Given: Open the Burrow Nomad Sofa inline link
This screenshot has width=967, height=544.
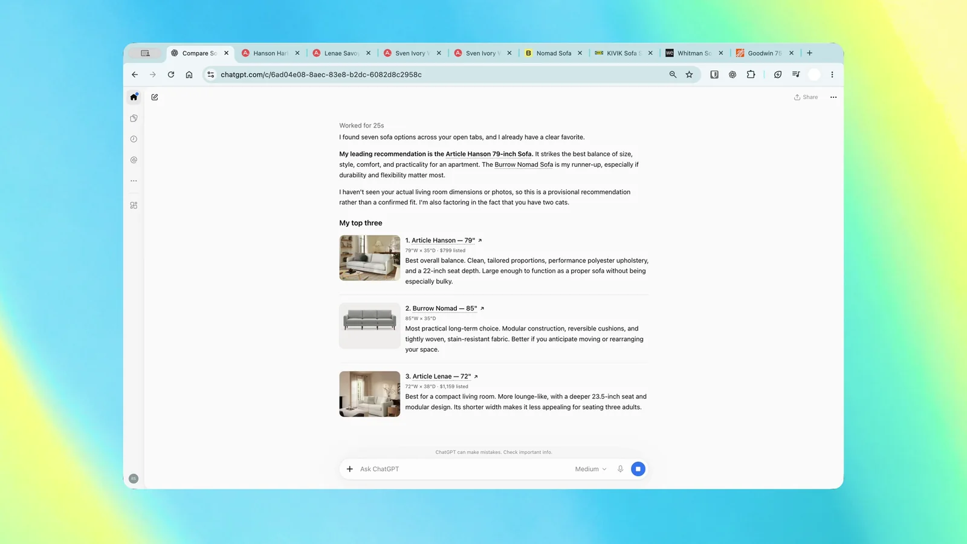Looking at the screenshot, I should 524,164.
